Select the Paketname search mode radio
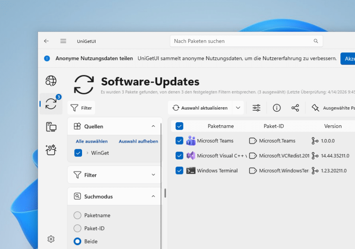The width and height of the screenshot is (355, 249). pos(77,216)
